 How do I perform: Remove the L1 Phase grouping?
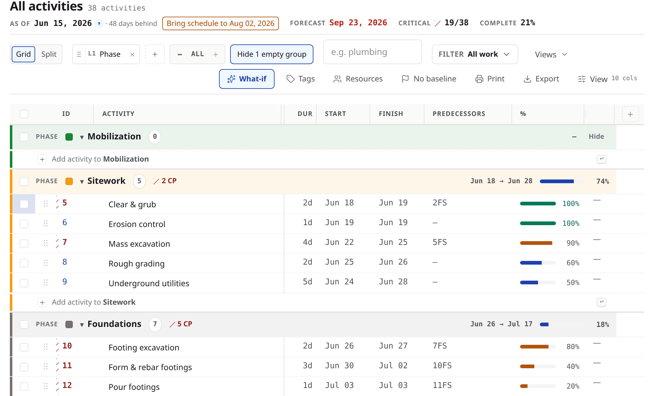tap(132, 55)
